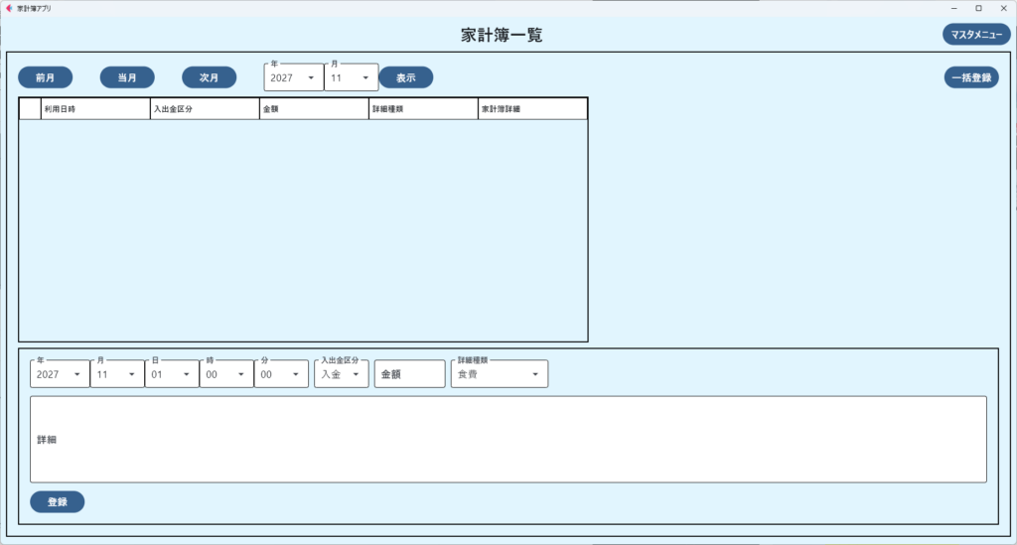1017x545 pixels.
Task: Expand the 時 (hour) dropdown
Action: pyautogui.click(x=225, y=374)
